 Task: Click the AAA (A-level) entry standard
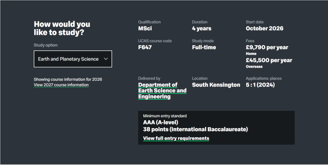[x=160, y=122]
